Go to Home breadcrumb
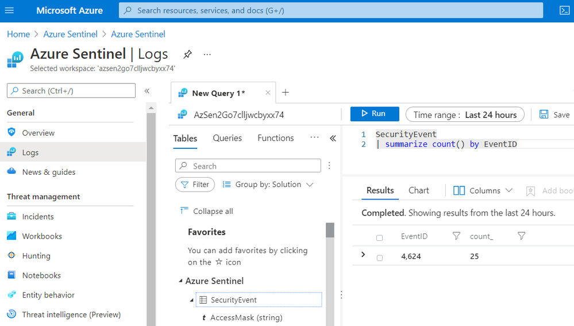Viewport: 574px width, 326px height. 18,34
